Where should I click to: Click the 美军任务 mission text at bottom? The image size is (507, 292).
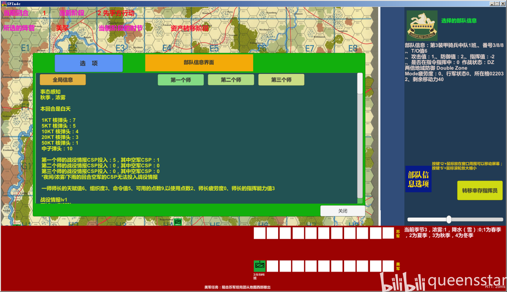[237, 287]
